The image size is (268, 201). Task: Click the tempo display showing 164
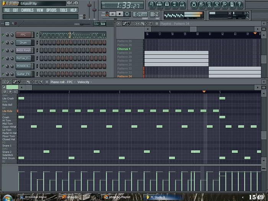[140, 15]
